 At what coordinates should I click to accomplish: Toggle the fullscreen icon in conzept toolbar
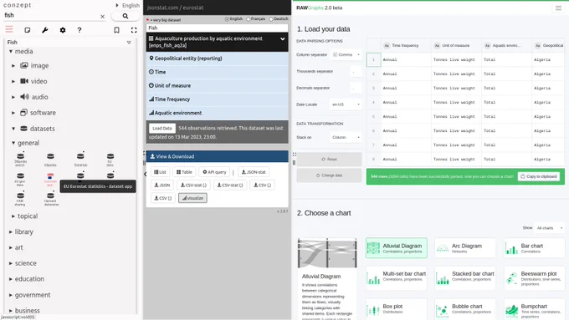(134, 30)
